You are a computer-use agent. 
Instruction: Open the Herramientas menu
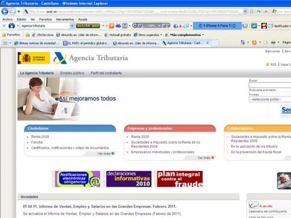click(65, 19)
